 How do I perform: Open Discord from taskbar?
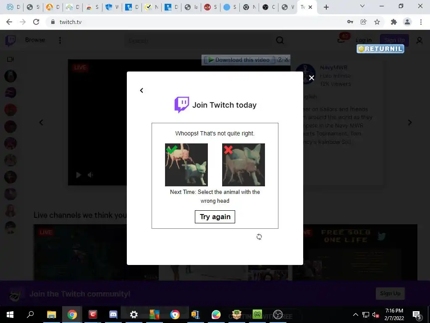[113, 315]
